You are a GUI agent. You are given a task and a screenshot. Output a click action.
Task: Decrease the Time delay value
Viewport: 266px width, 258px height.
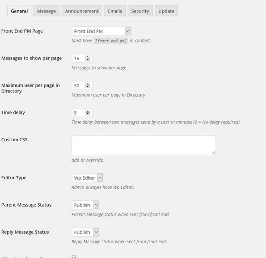point(88,114)
